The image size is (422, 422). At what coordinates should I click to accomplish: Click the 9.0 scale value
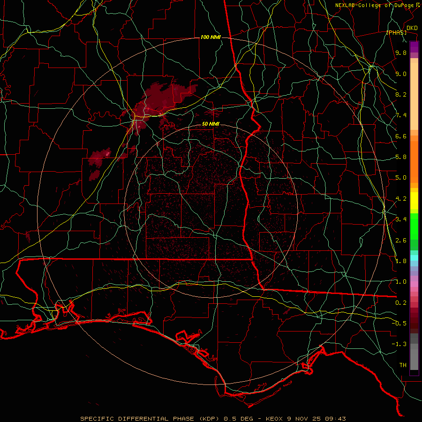401,74
